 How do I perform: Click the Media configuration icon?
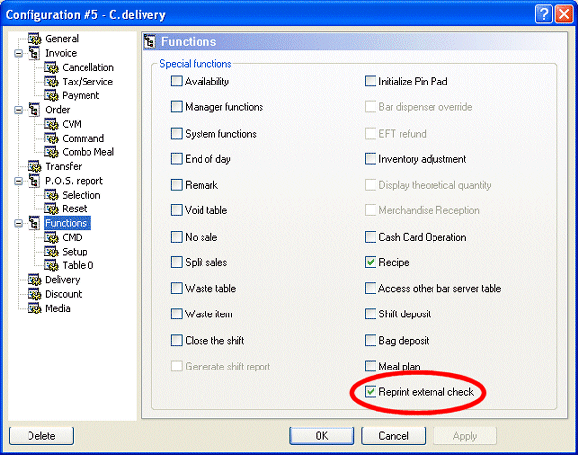34,309
